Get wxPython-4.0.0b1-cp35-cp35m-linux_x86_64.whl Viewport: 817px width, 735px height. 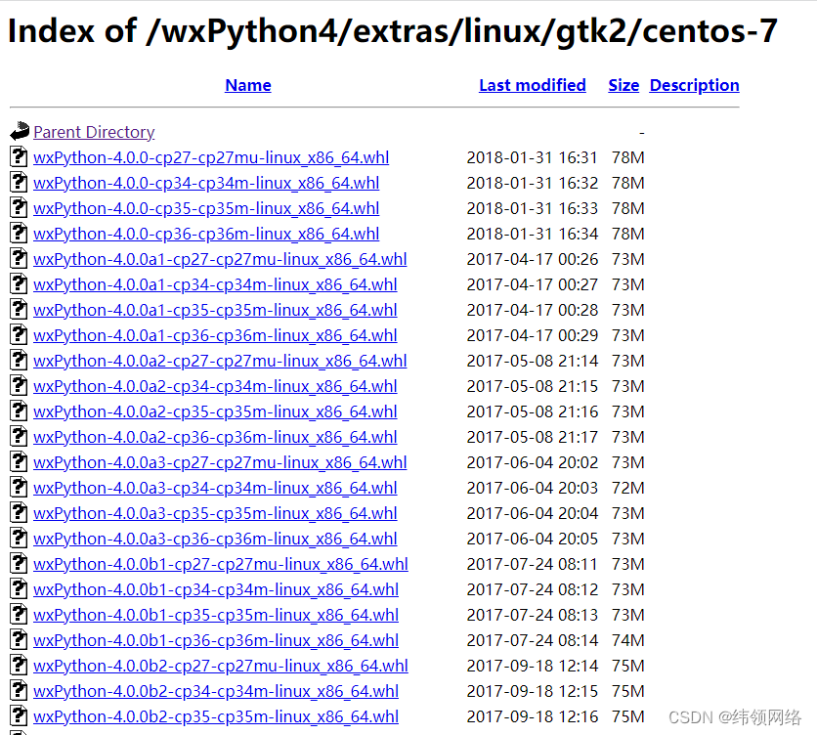216,615
